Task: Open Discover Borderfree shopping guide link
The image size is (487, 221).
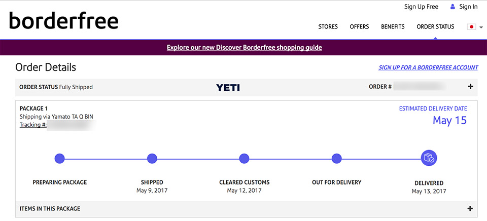Action: tap(244, 48)
